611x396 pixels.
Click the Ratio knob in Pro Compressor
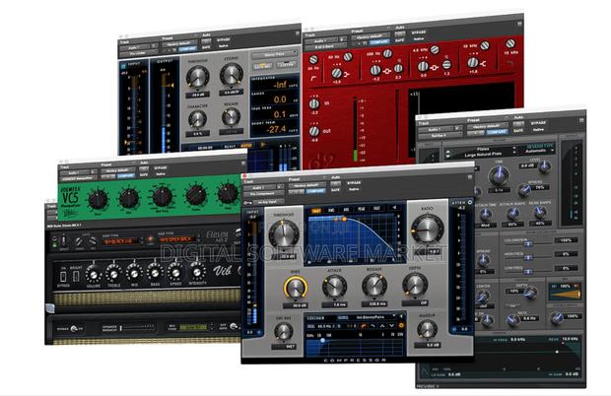[428, 229]
